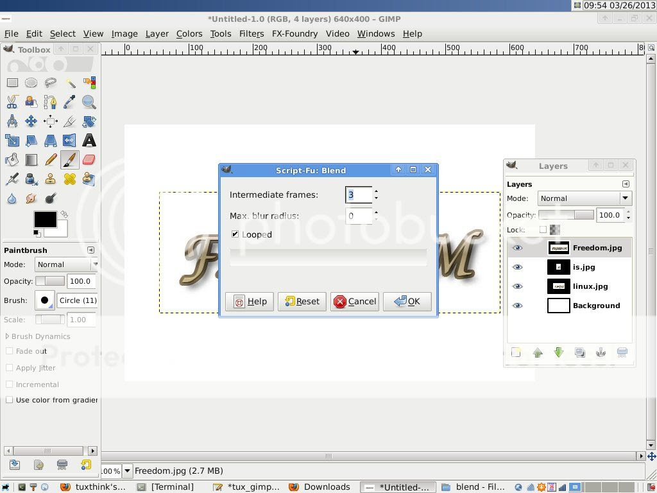Screen dimensions: 657x493
Task: Open the layer Mode dropdown
Action: 584,198
